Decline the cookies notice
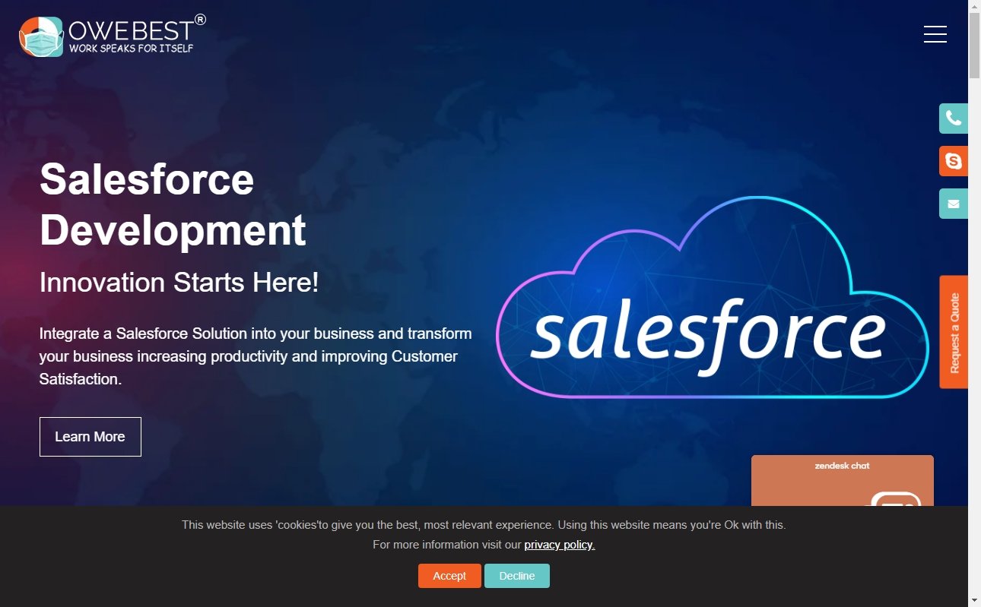981x607 pixels. click(517, 576)
